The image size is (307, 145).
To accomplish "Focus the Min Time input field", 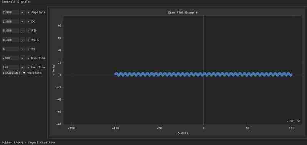I will click(10, 58).
